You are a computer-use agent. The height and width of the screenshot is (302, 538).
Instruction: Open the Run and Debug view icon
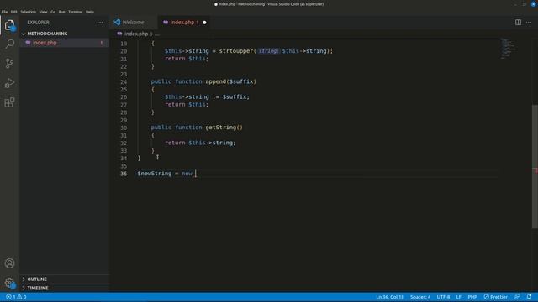9,83
